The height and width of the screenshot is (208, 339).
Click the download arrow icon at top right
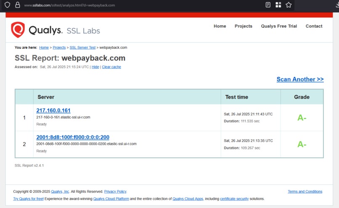(337, 5)
